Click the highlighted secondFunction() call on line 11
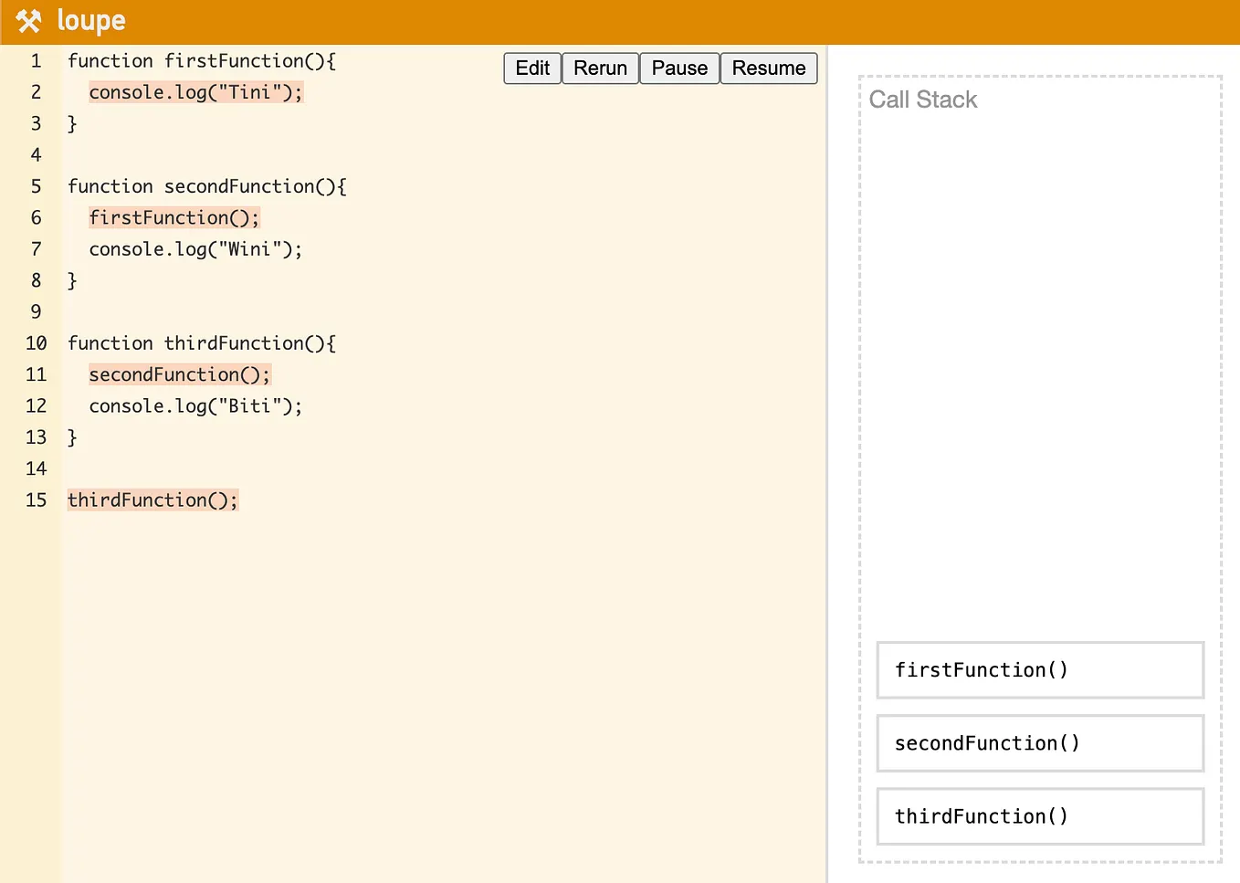Viewport: 1240px width, 883px height. coord(179,374)
